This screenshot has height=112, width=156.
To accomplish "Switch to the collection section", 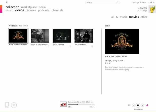I will [12, 7].
